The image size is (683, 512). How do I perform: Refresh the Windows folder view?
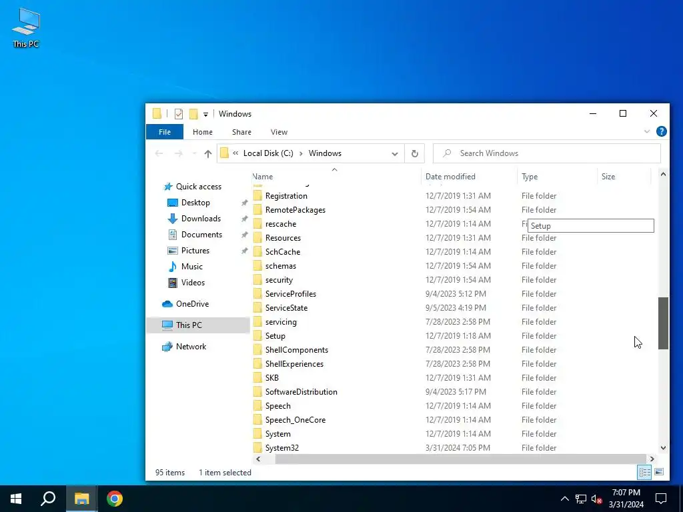[415, 153]
